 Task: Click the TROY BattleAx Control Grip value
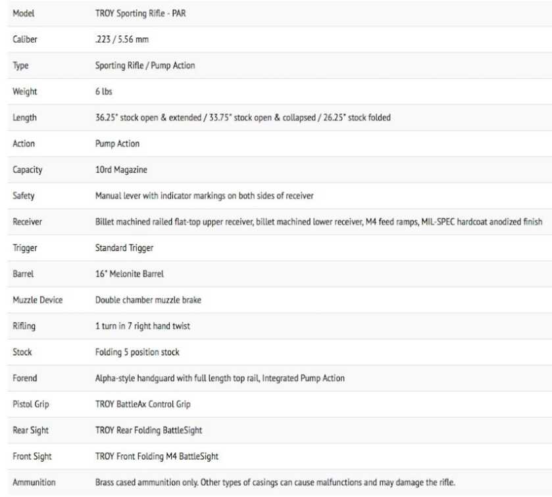[x=143, y=404]
